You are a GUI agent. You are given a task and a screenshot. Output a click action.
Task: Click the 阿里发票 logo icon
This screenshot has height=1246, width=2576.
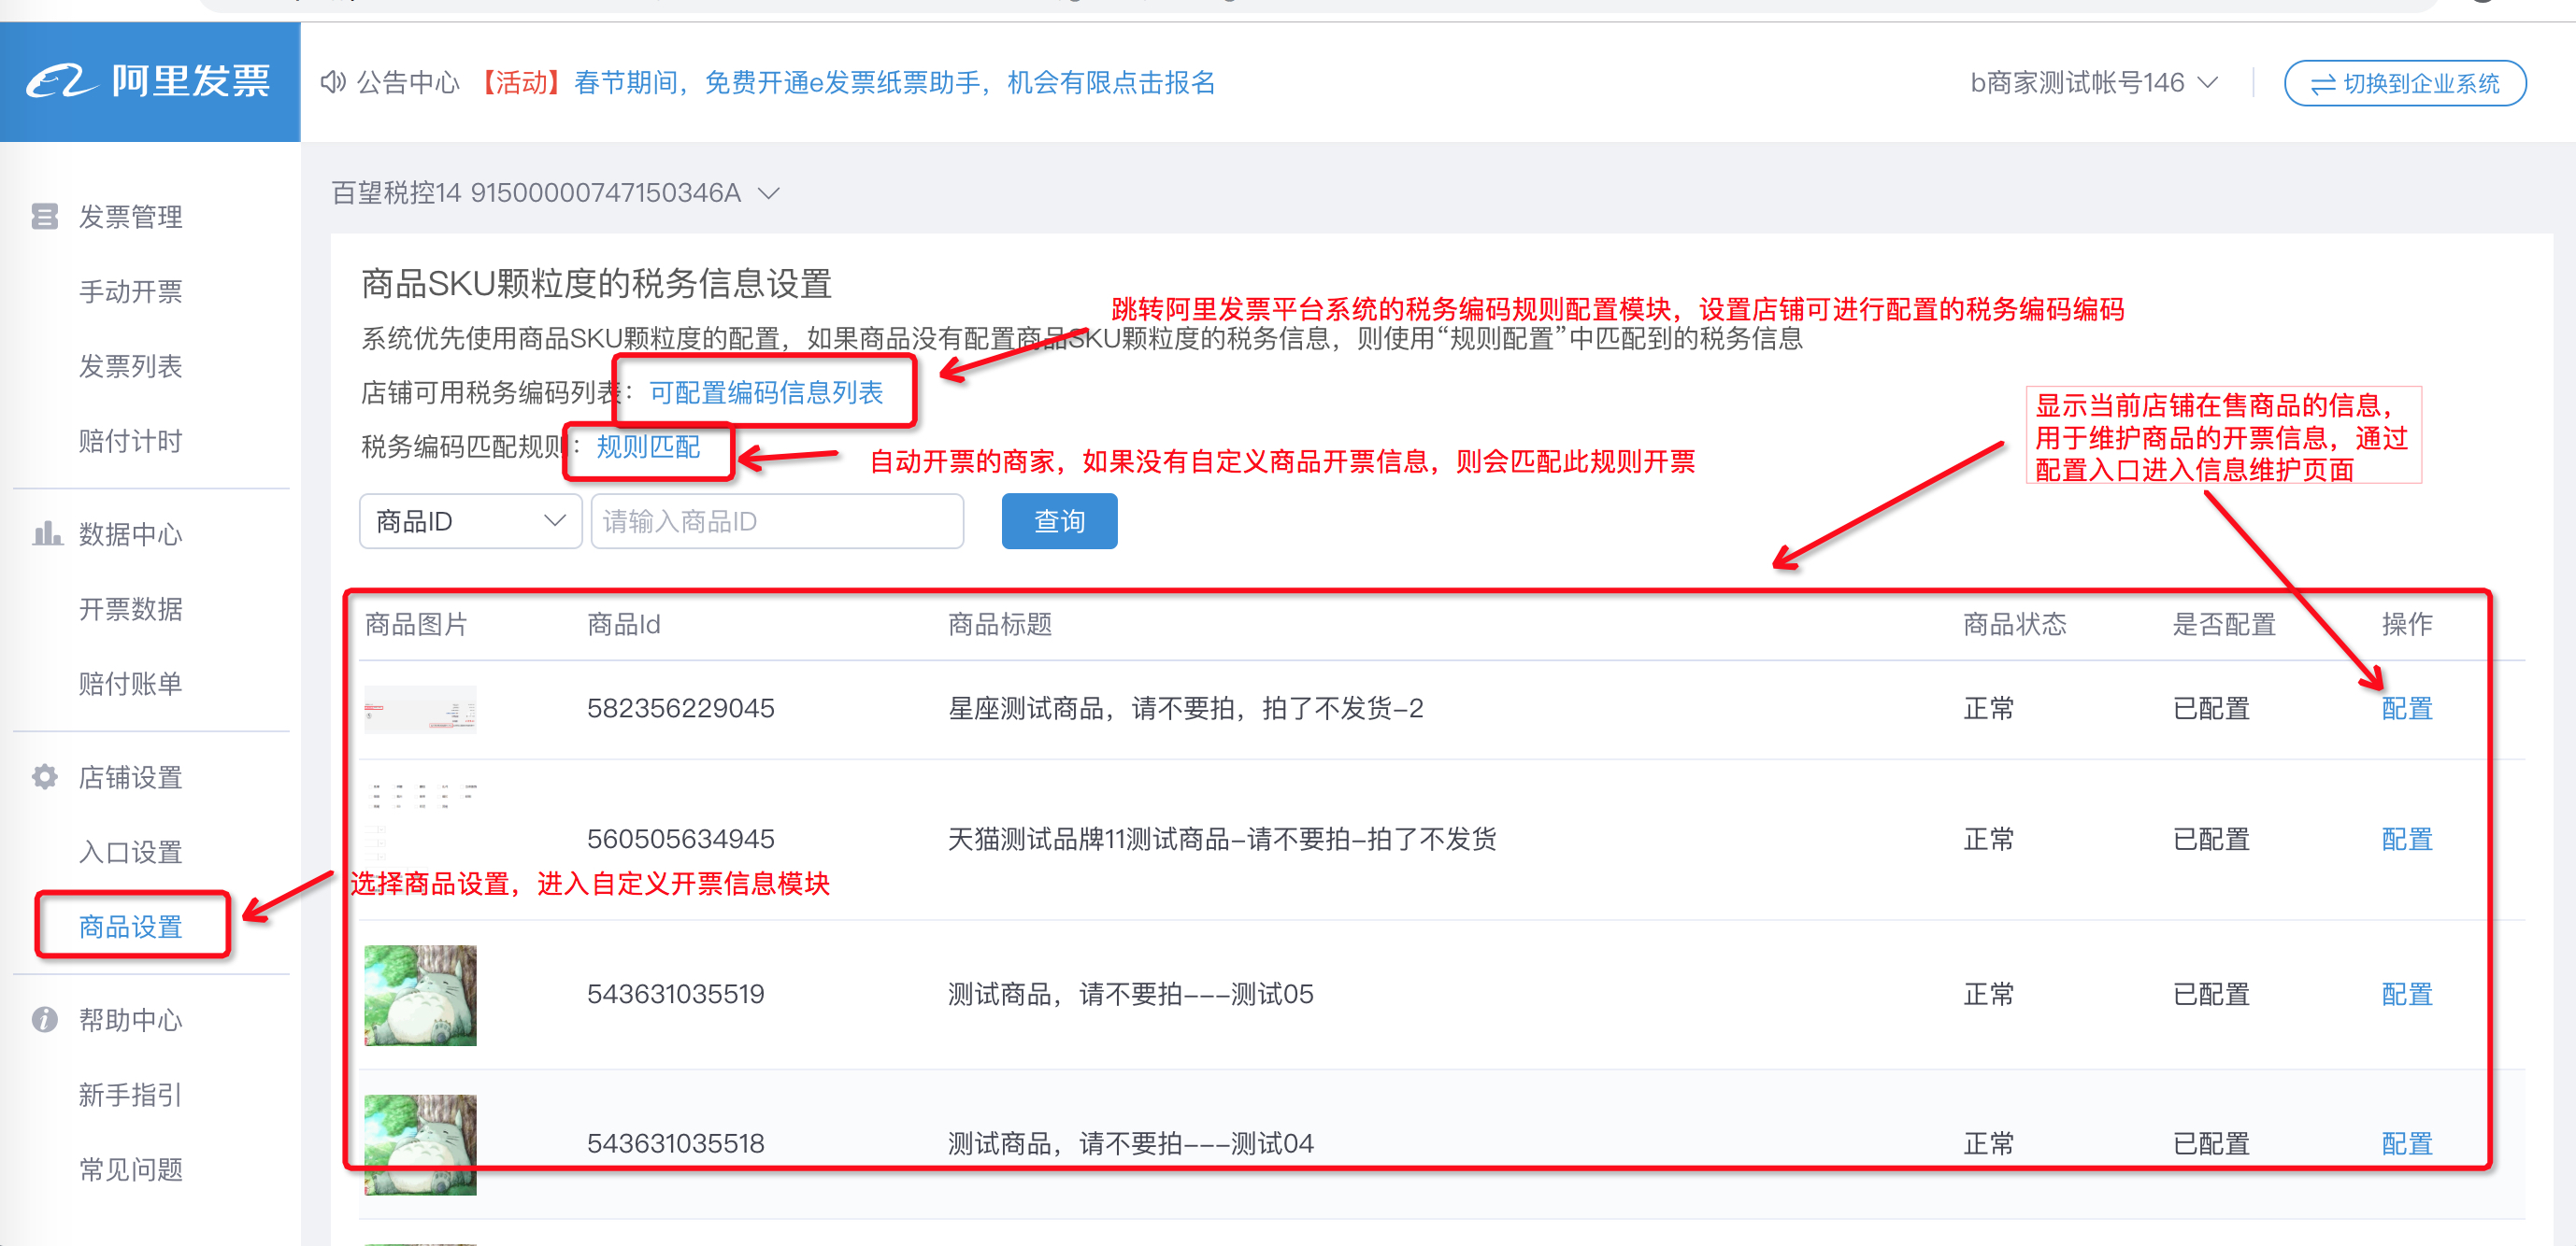point(62,81)
